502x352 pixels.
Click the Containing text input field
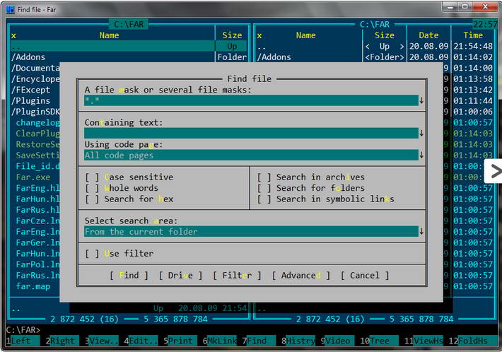(251, 133)
